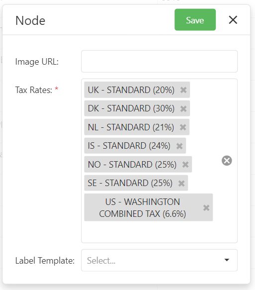Remove the NO - STANDARD (25%) tag

(x=185, y=165)
